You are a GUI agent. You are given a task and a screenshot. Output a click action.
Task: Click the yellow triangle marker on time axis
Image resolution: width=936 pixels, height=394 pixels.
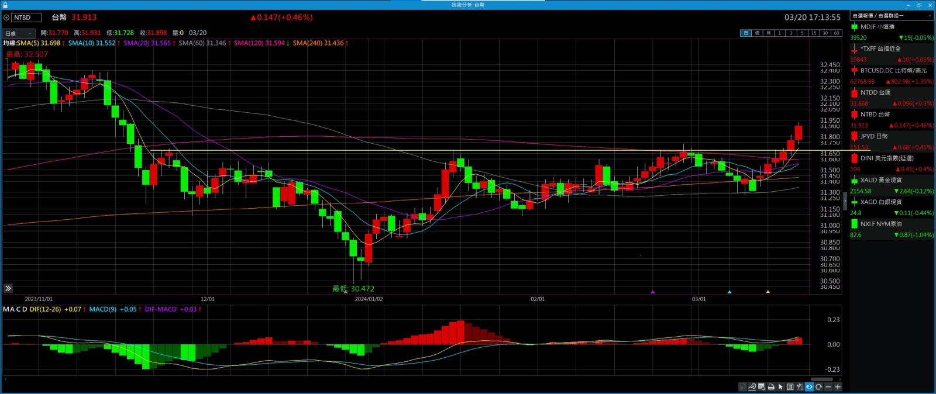pyautogui.click(x=768, y=292)
